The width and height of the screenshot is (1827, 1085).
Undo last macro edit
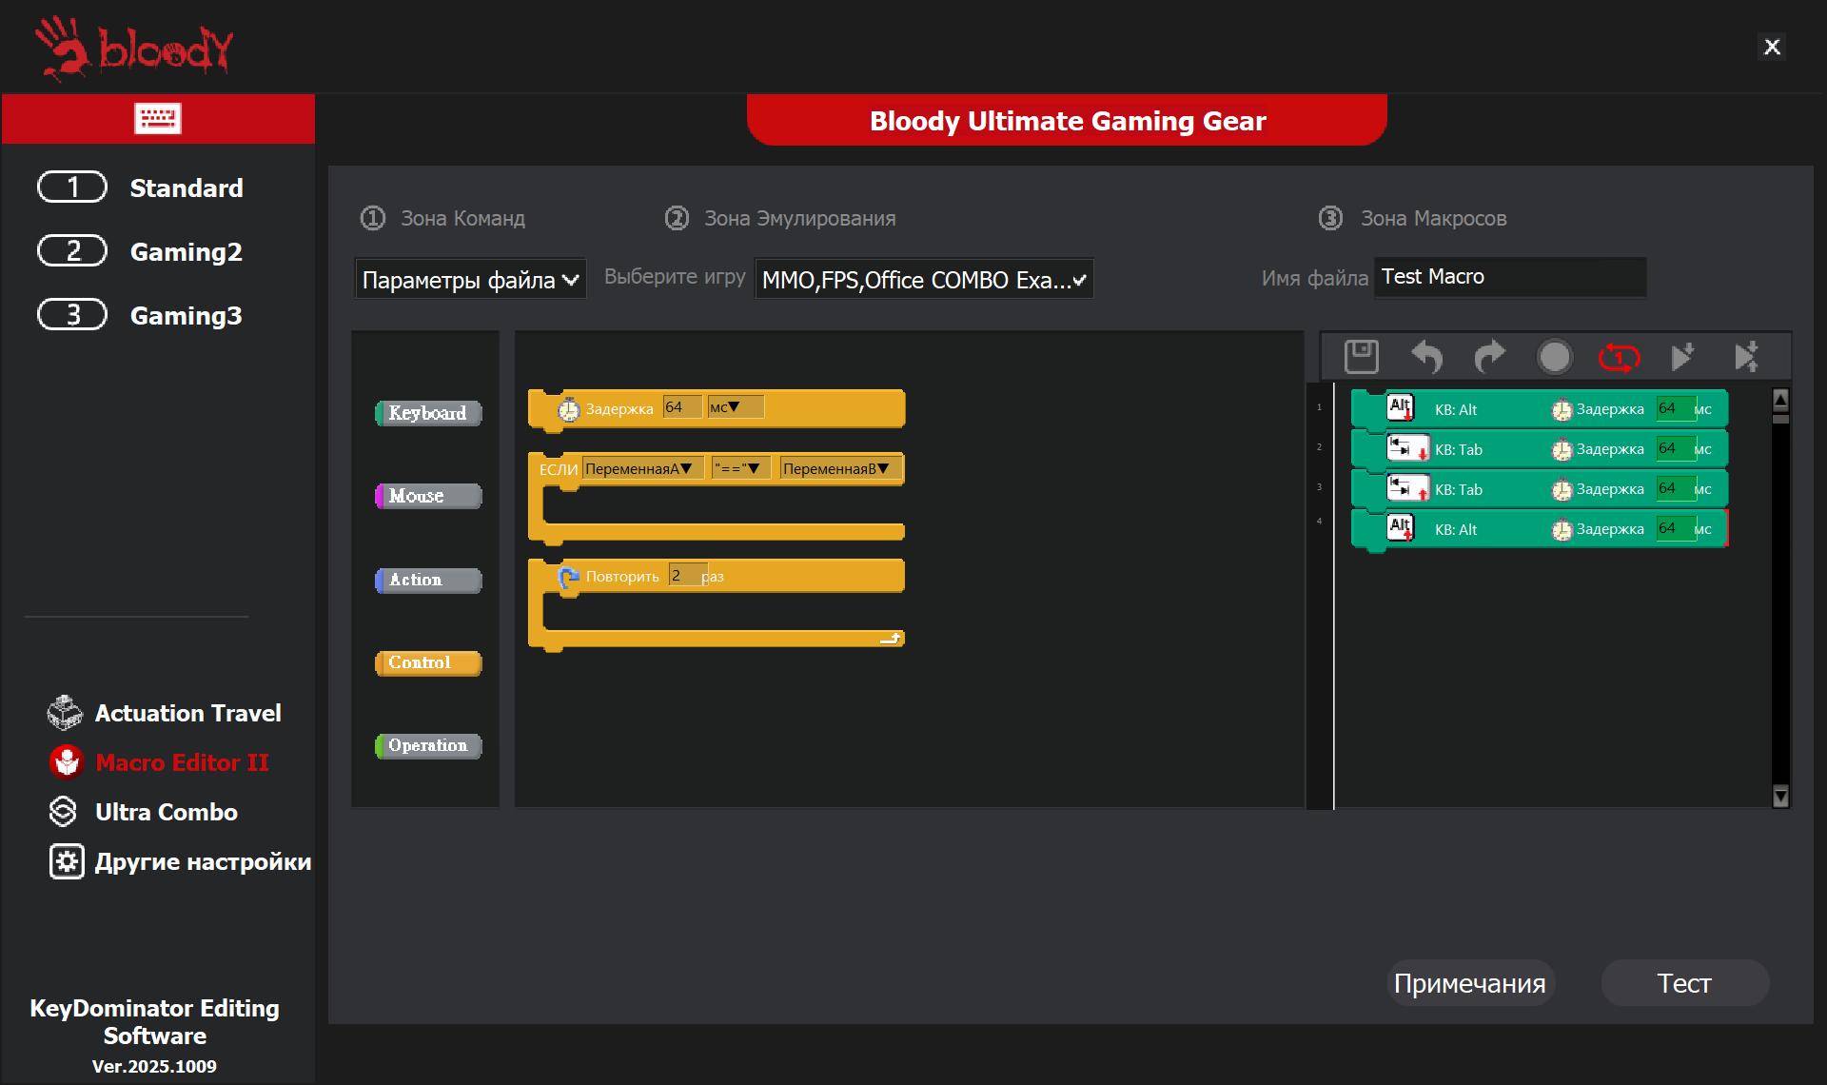click(1426, 357)
